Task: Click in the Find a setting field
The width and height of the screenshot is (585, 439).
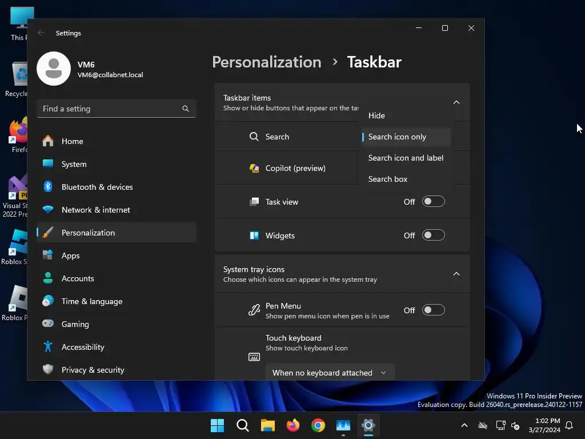Action: (117, 109)
